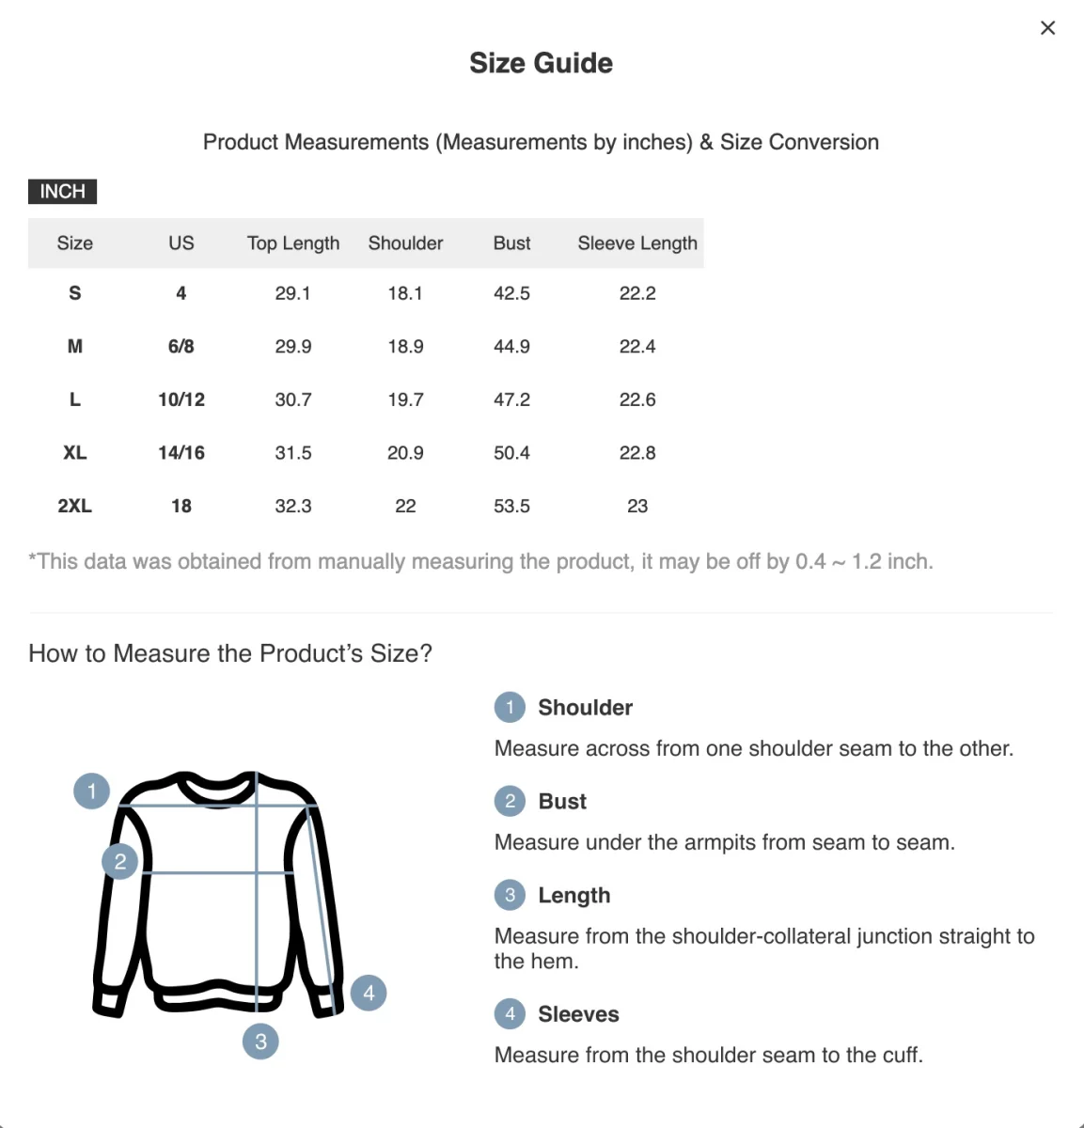The height and width of the screenshot is (1128, 1084).
Task: Click the numbered circle beside Sleeves heading
Action: coord(510,1013)
